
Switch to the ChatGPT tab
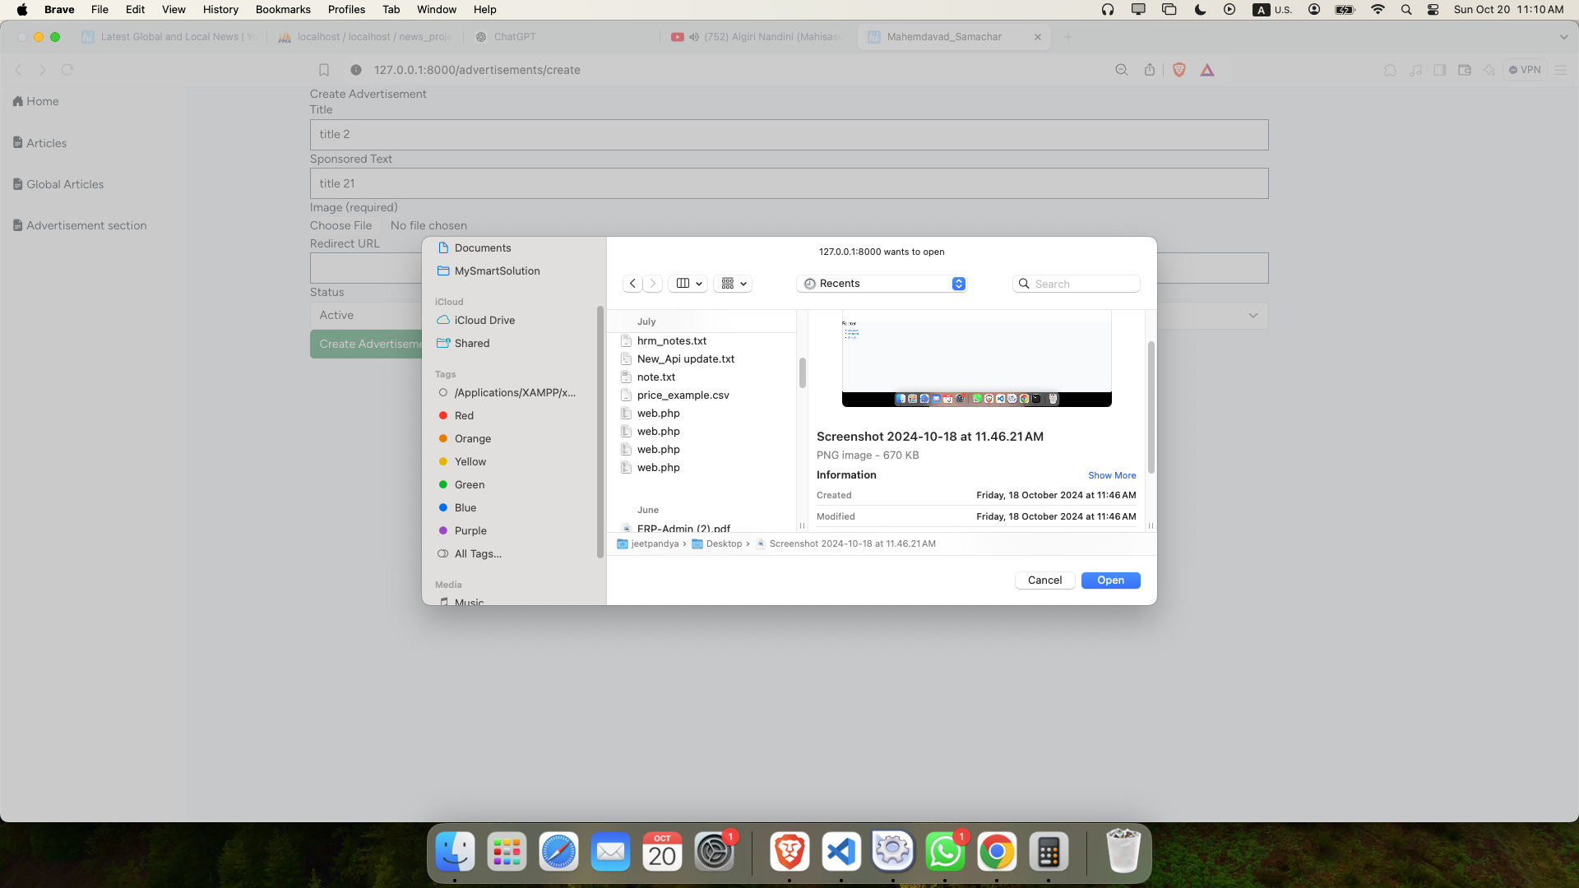pyautogui.click(x=514, y=37)
